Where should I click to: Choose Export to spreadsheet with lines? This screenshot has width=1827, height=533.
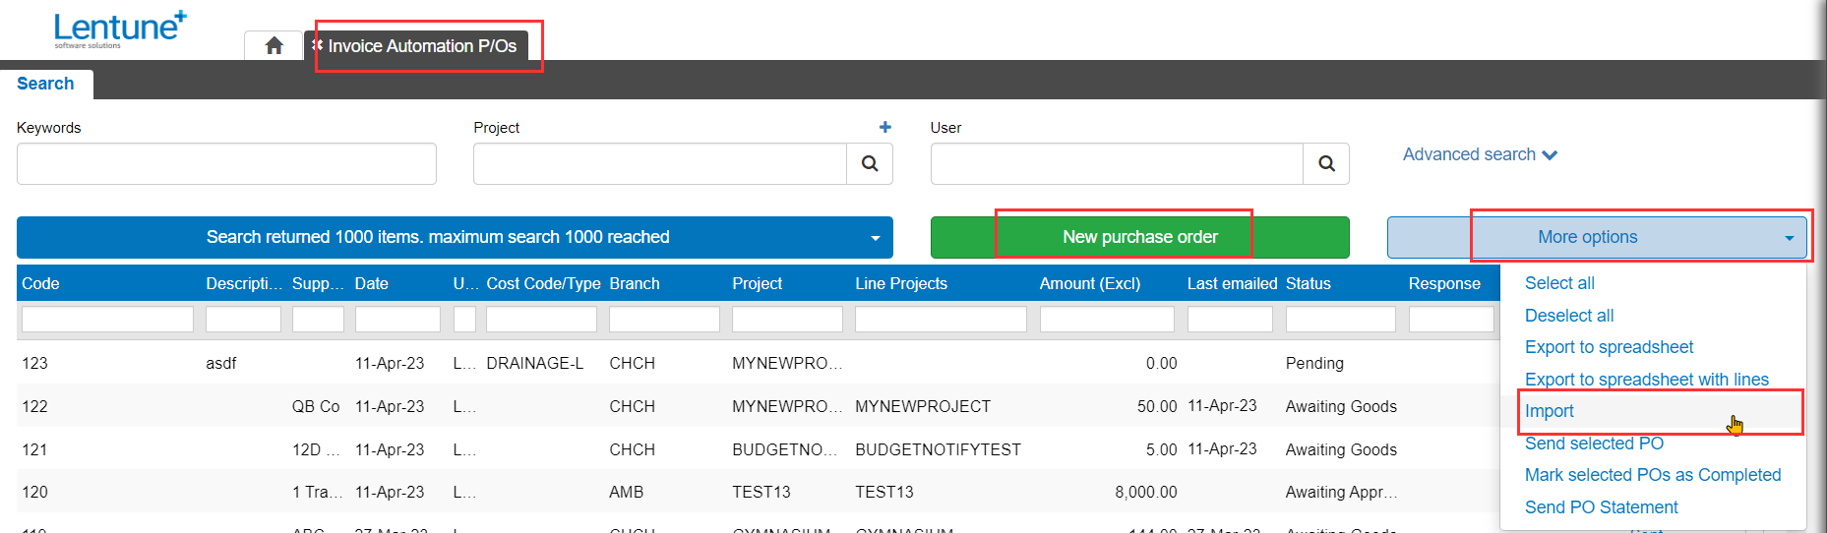[x=1646, y=380]
